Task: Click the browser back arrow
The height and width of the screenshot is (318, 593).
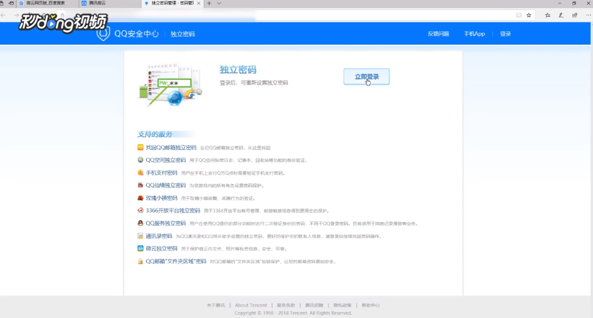Action: (3, 15)
